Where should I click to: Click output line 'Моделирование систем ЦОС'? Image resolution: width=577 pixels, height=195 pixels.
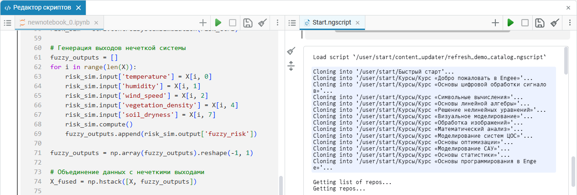(x=423, y=135)
